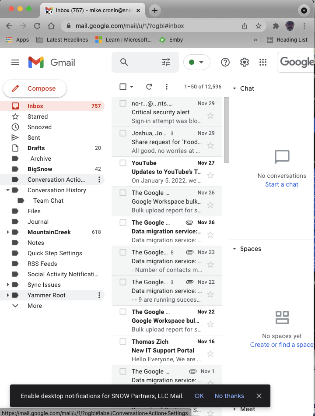
Task: Open the Gmail main menu hamburger icon
Action: point(15,62)
